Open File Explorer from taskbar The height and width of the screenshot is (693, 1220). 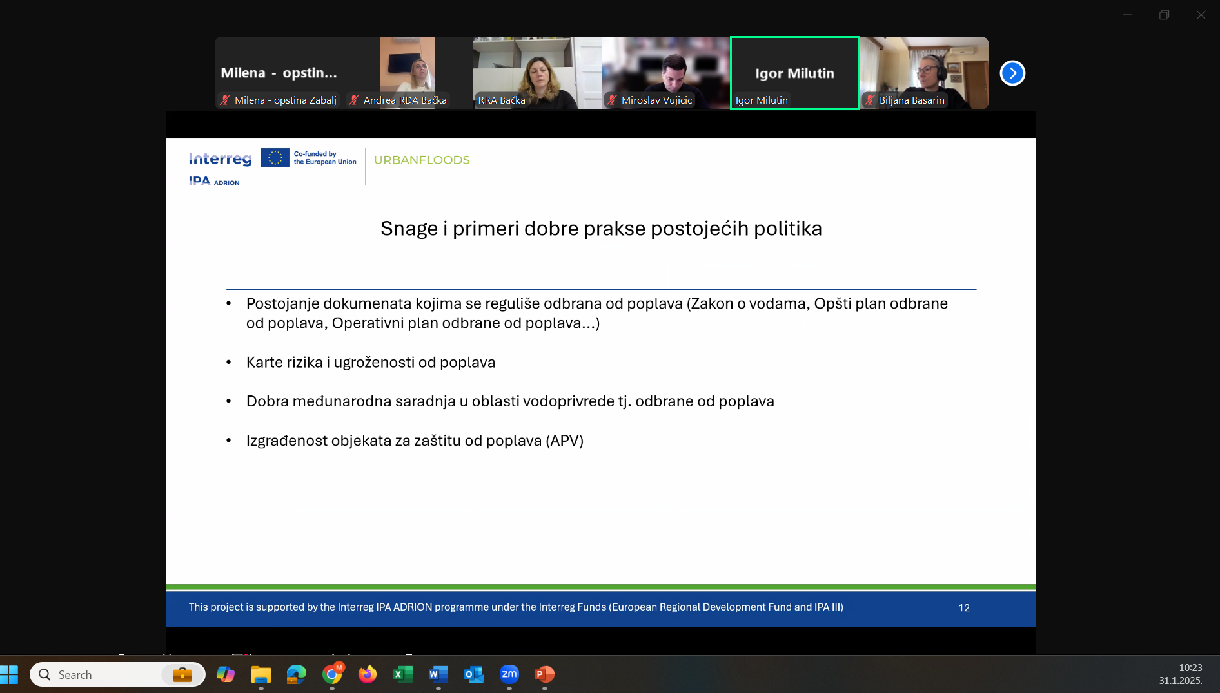click(261, 674)
